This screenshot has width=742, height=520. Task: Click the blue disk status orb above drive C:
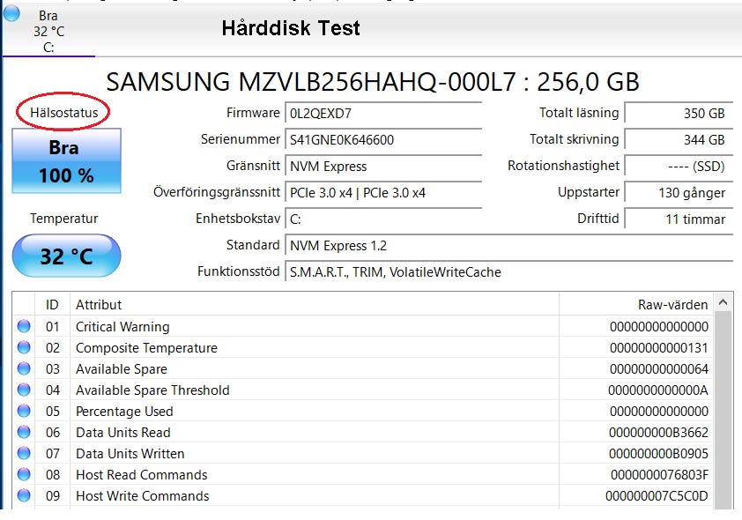(x=11, y=13)
